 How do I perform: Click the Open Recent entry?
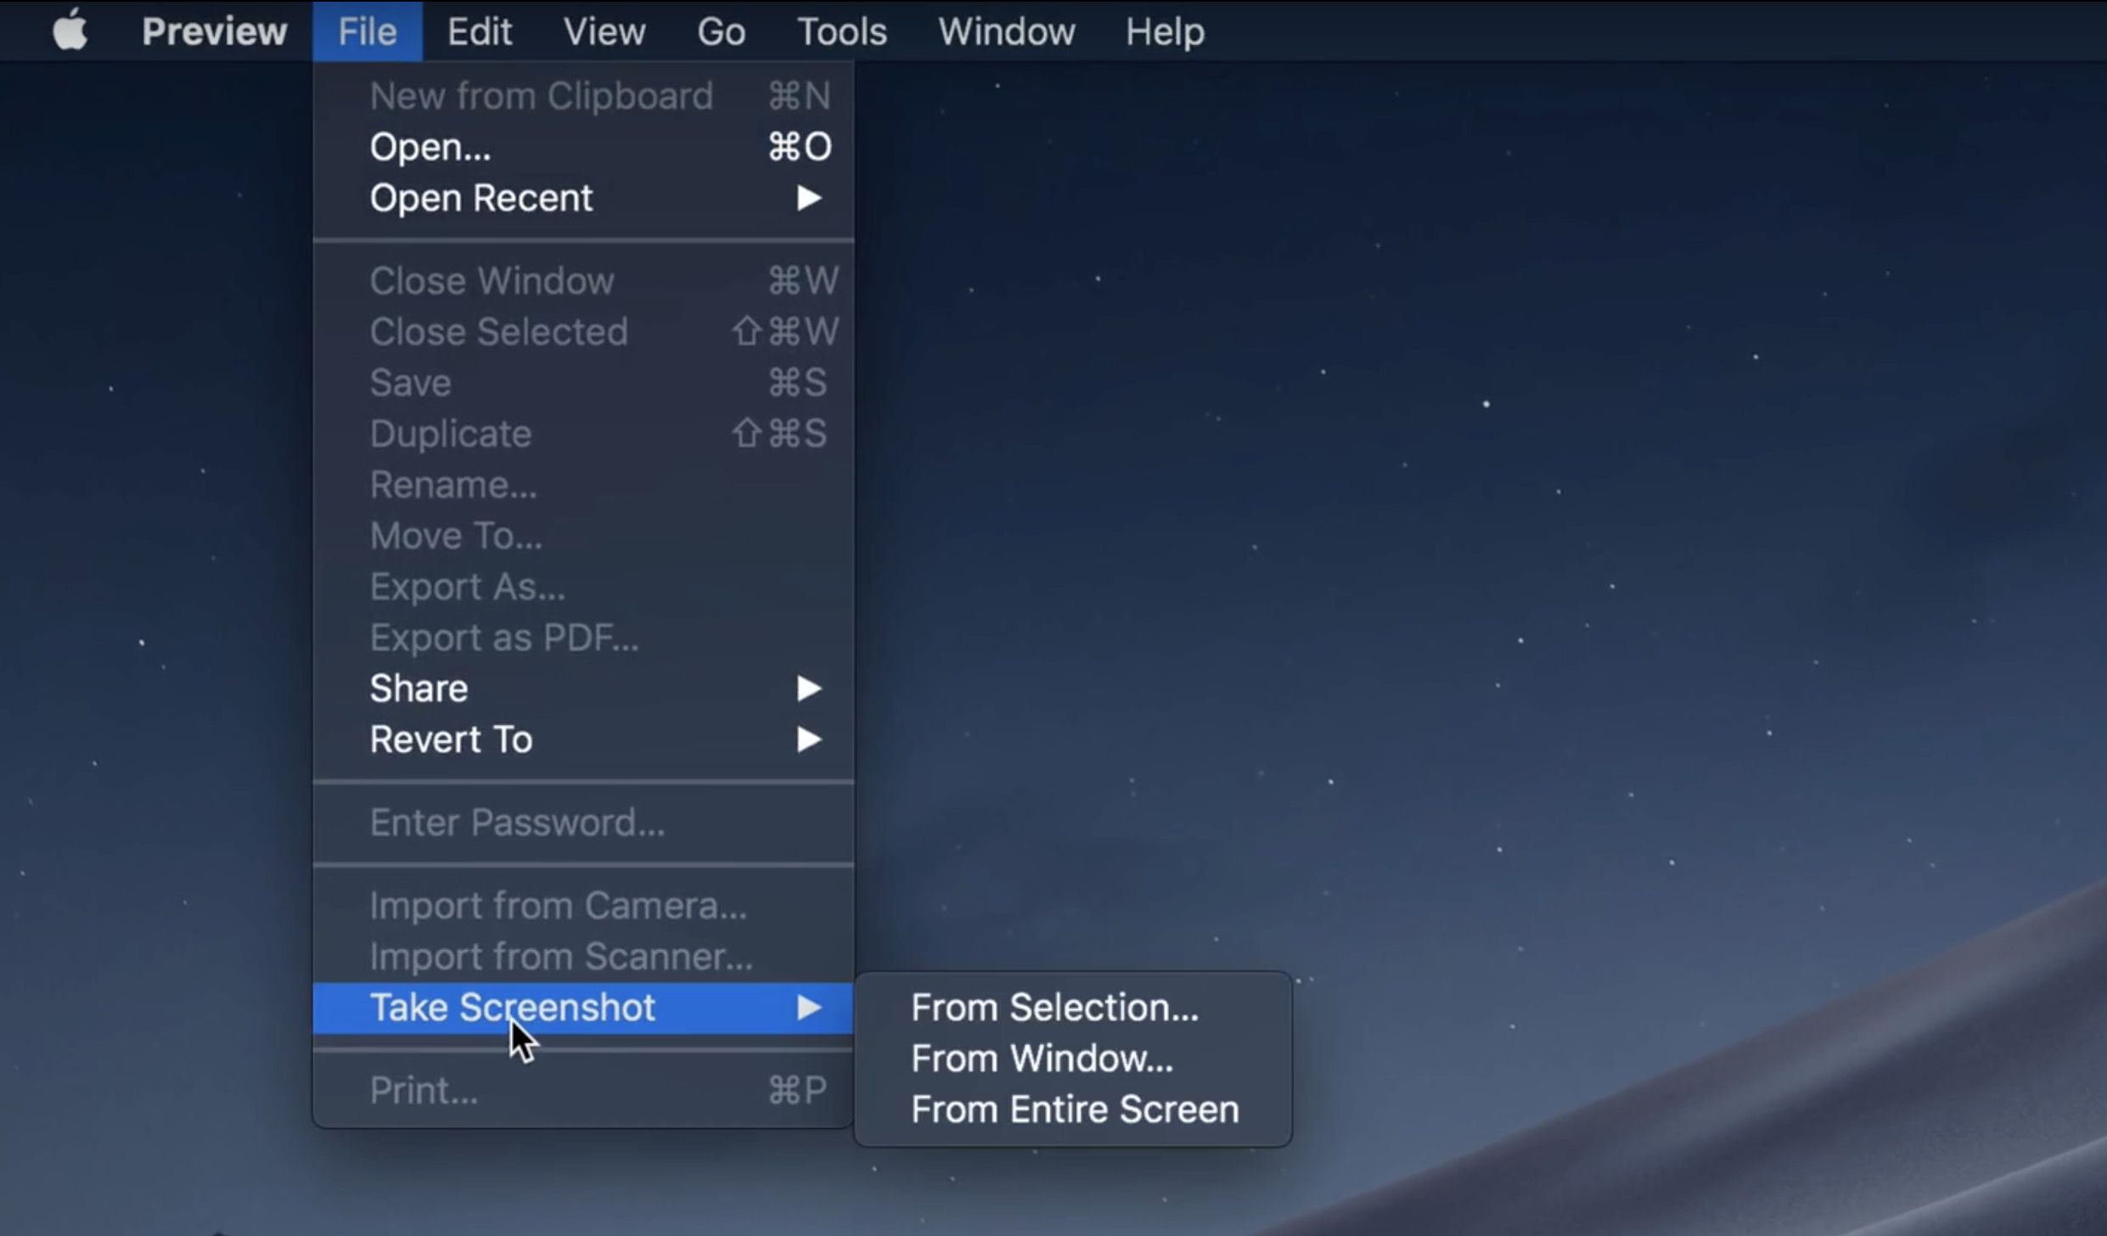pyautogui.click(x=480, y=198)
